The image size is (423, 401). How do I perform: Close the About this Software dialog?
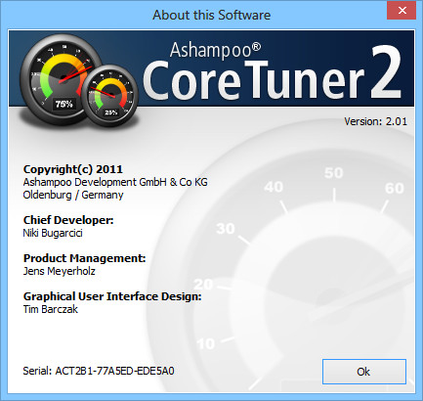point(402,11)
